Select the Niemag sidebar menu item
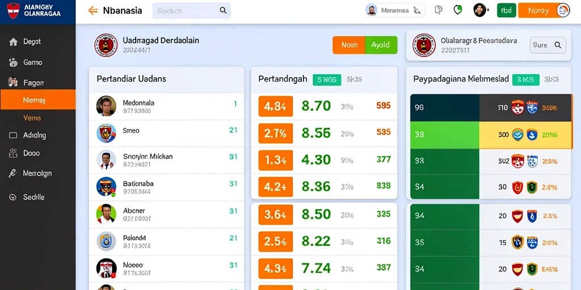581x290 pixels. (x=38, y=100)
